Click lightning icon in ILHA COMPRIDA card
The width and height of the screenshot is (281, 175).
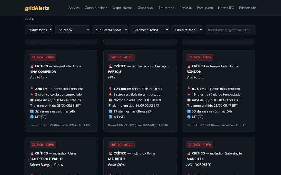pos(32,94)
